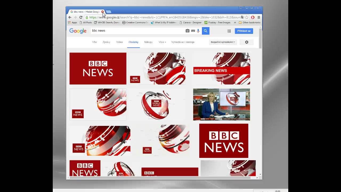341x192 pixels.
Task: Open the What Is My IP Address bookmark
Action: pyautogui.click(x=164, y=23)
